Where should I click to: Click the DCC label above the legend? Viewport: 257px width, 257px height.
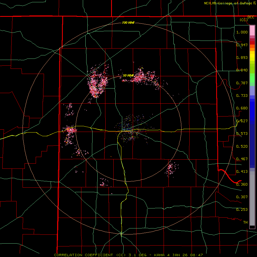pyautogui.click(x=251, y=17)
